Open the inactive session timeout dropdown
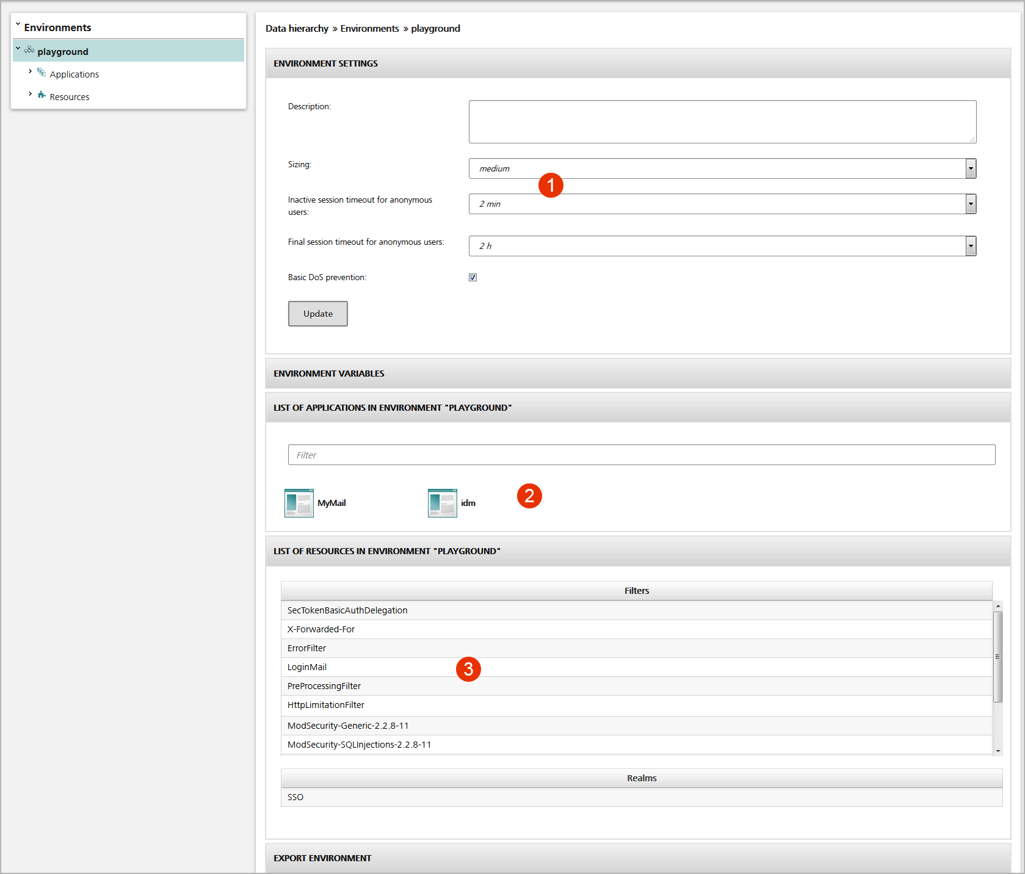Image resolution: width=1025 pixels, height=874 pixels. tap(722, 204)
